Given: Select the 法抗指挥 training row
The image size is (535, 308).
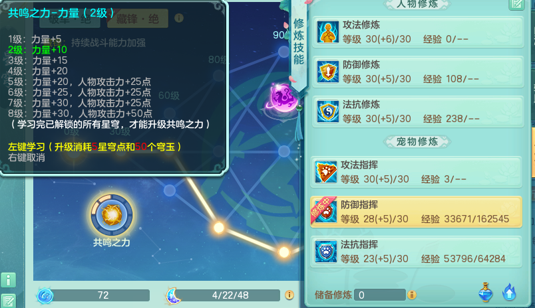Looking at the screenshot, I should pos(416,252).
